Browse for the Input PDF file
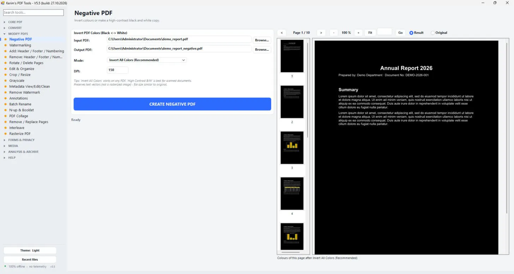This screenshot has height=274, width=514. 262,40
